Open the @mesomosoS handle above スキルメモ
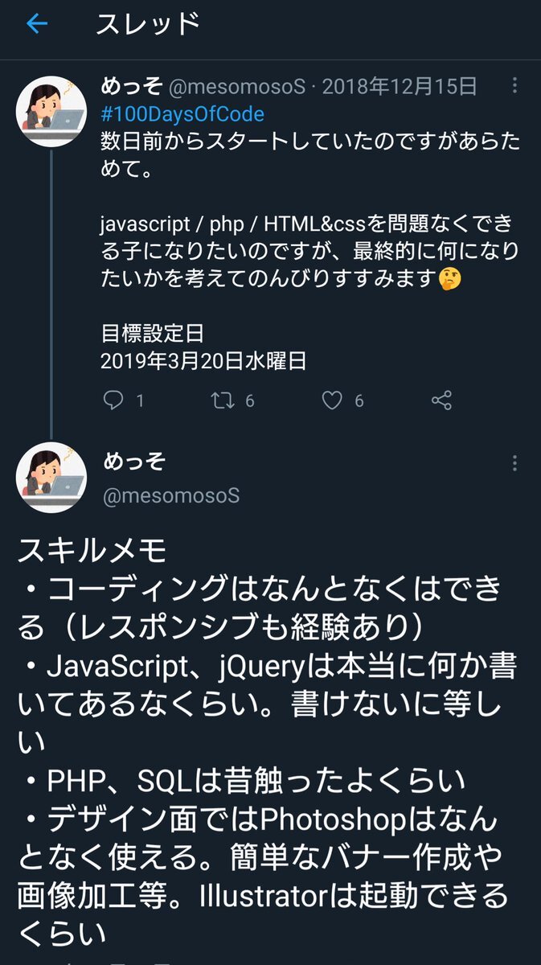 click(x=170, y=495)
